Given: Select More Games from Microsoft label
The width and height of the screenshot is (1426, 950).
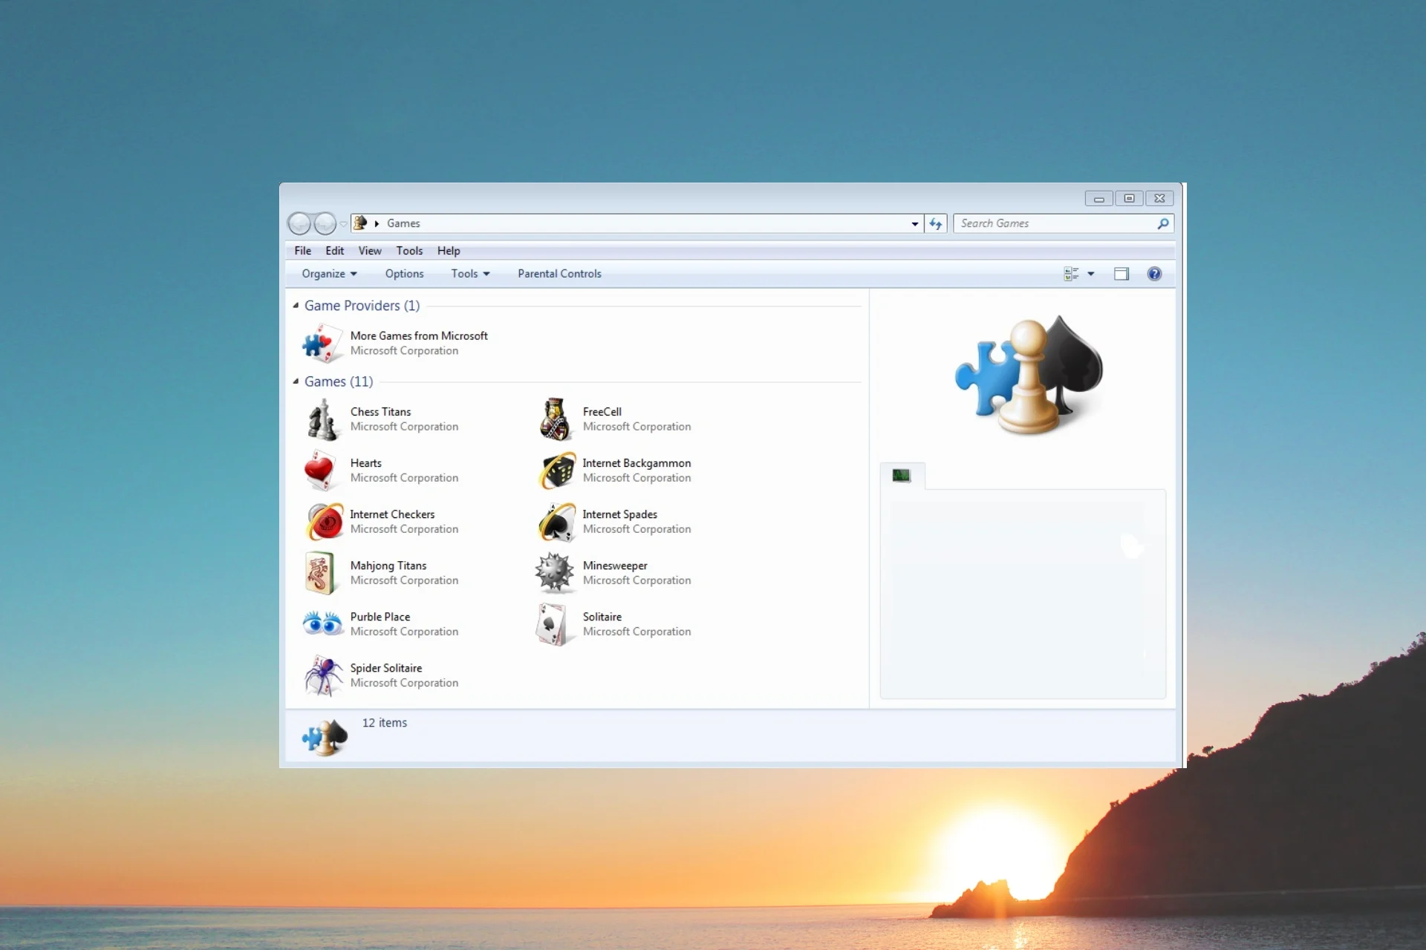Looking at the screenshot, I should 419,336.
